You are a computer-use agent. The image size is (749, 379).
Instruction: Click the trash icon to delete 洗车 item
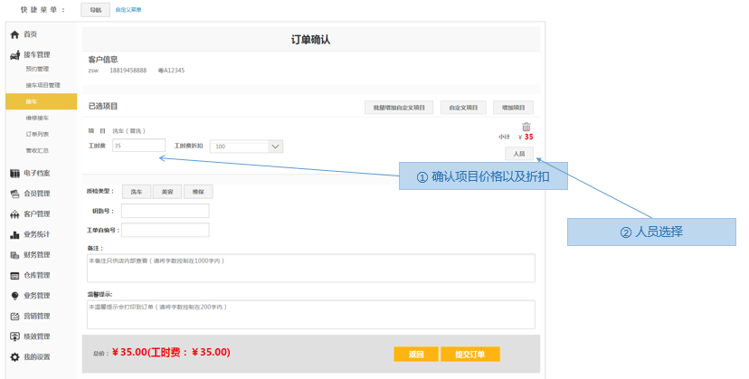click(x=526, y=127)
